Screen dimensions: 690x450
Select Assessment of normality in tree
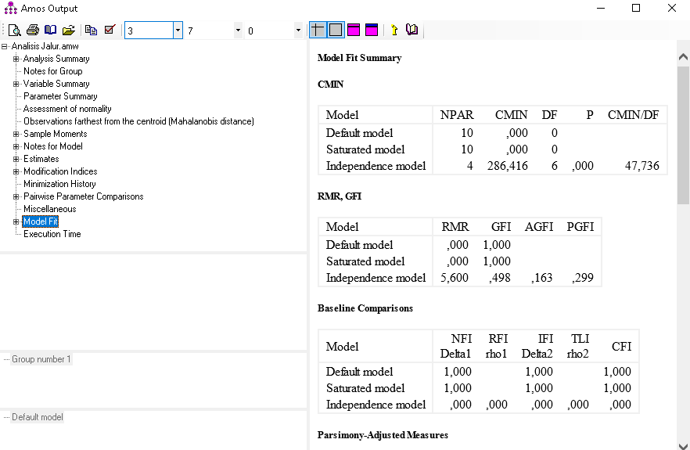click(67, 109)
